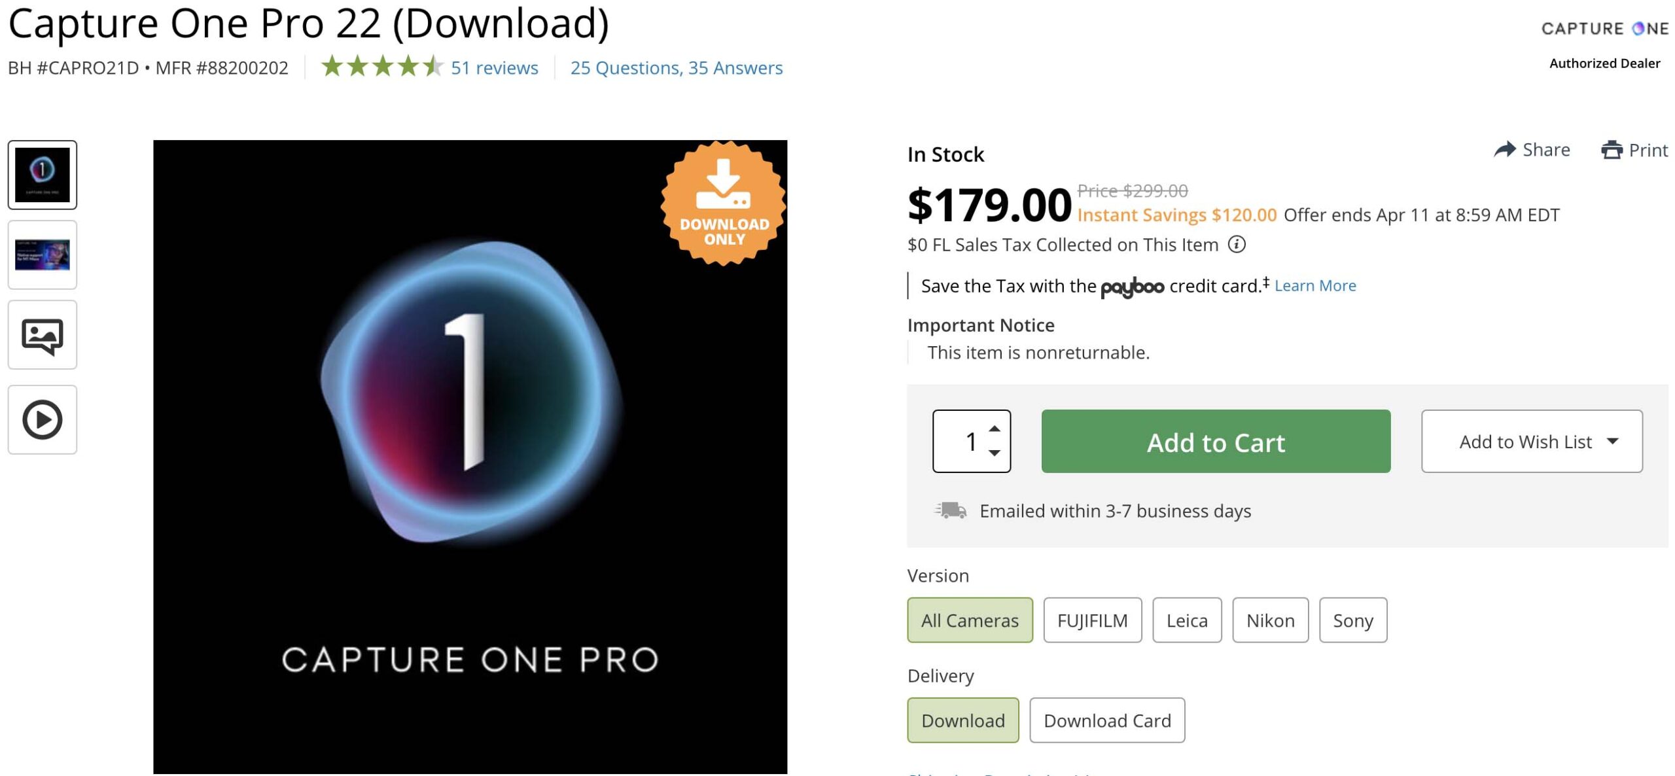Click the payboo Learn More link
This screenshot has width=1675, height=776.
1314,286
